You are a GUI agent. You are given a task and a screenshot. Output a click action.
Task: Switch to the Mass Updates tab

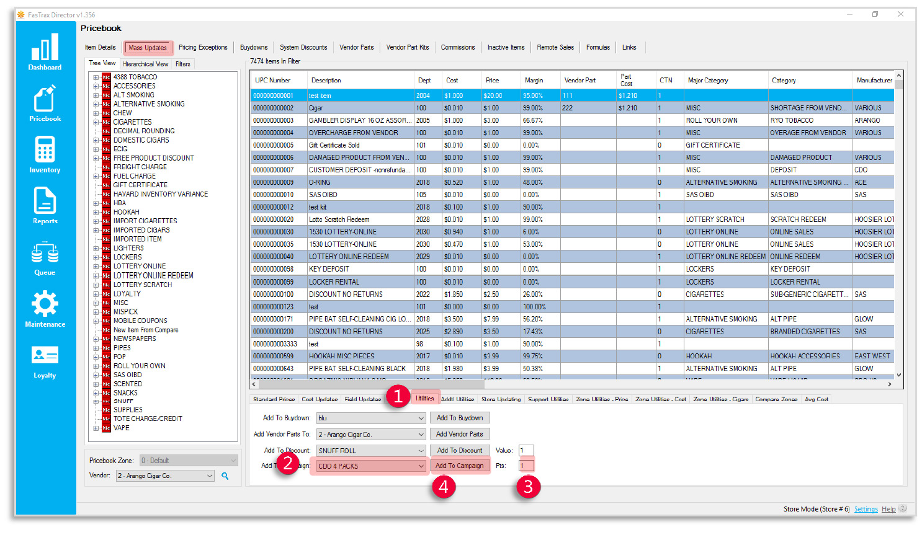click(x=148, y=48)
